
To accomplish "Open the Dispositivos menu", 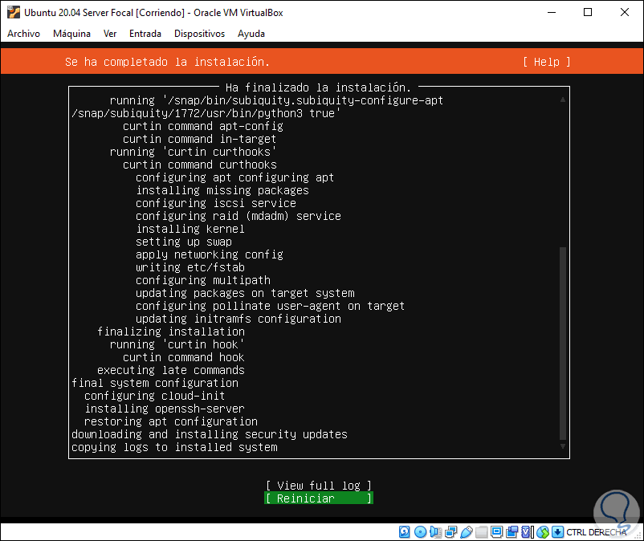I will [199, 34].
